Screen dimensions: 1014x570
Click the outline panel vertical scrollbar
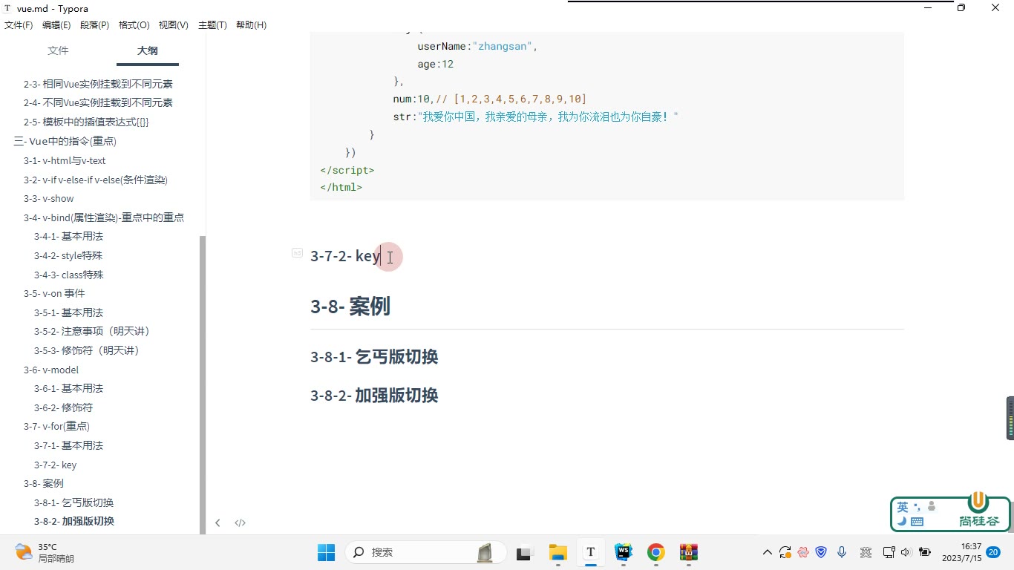coord(203,384)
